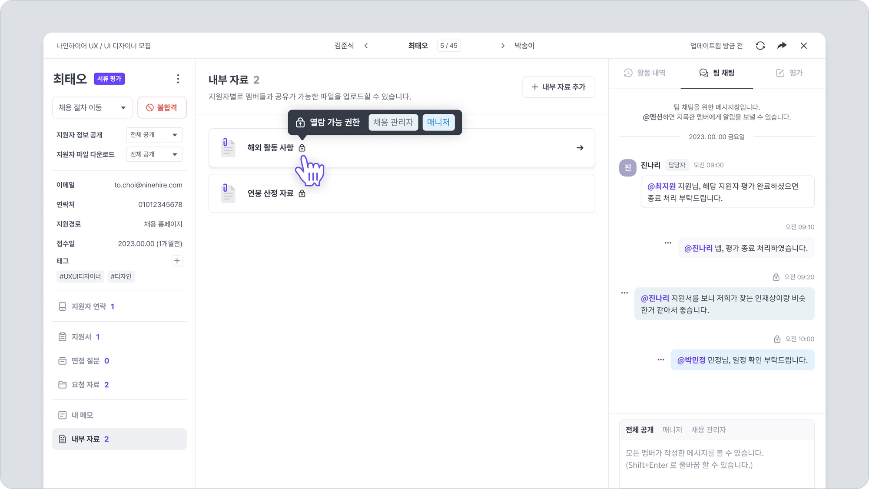
Task: Open the three-dot menu beside 최태오
Action: tap(178, 79)
